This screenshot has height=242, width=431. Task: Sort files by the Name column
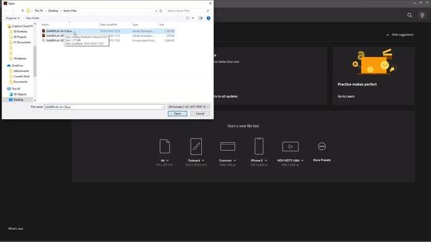click(45, 25)
